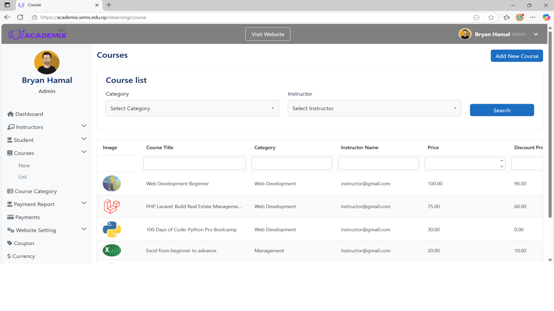The height and width of the screenshot is (311, 554).
Task: Click the Dashboard home icon
Action: point(10,114)
